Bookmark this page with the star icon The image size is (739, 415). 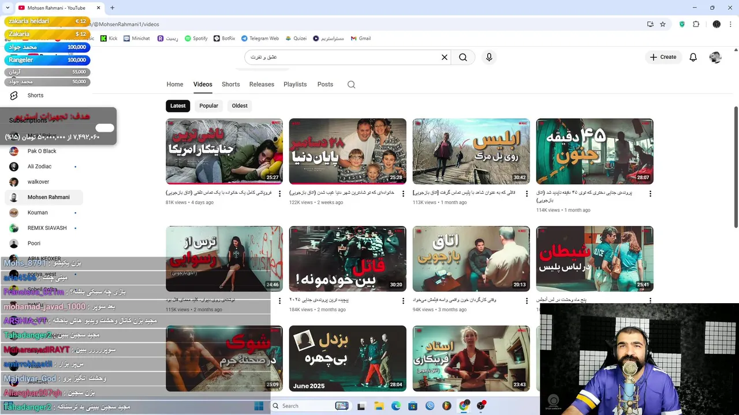pos(663,24)
